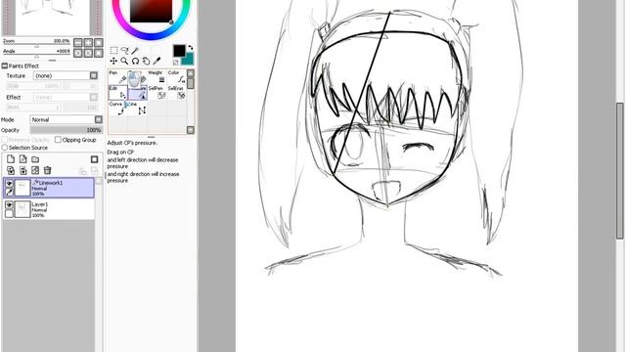Choose the SelEras tool
The image size is (626, 352).
177,93
